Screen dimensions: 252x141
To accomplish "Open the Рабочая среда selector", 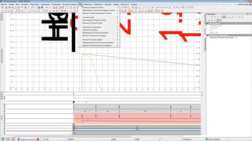I will (243, 4).
